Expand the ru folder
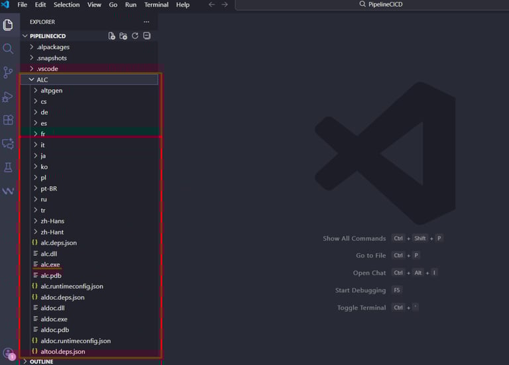Image resolution: width=509 pixels, height=365 pixels. pyautogui.click(x=89, y=199)
